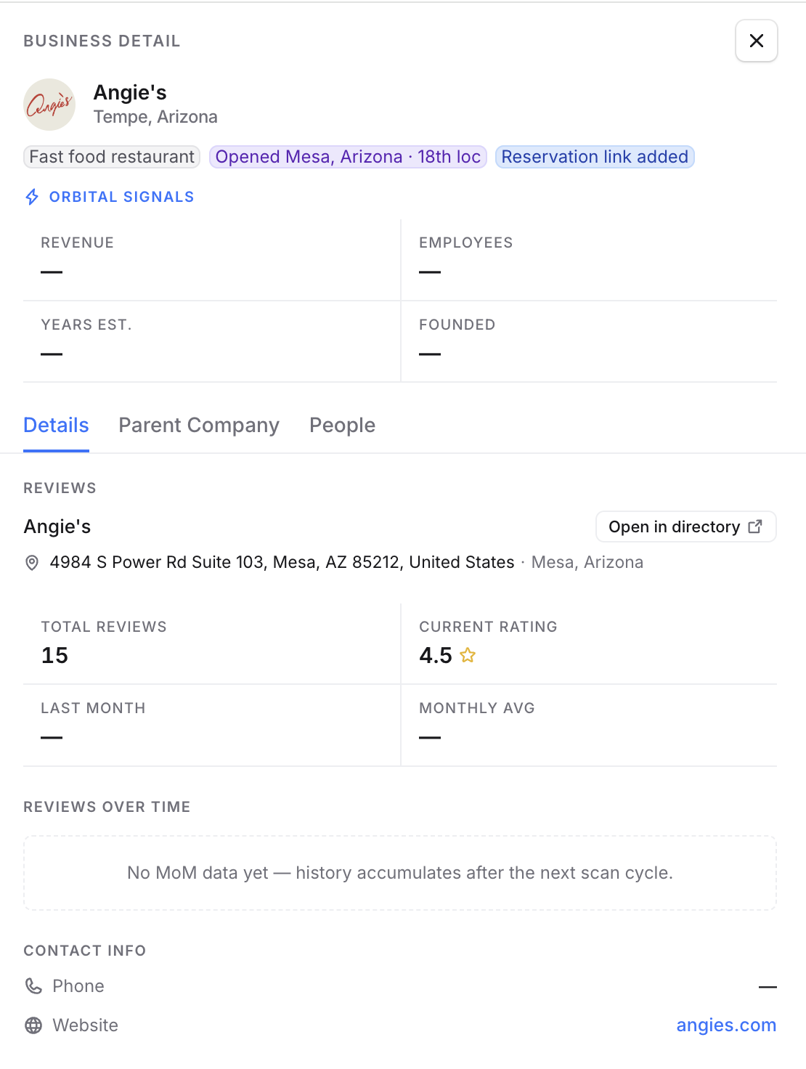Image resolution: width=806 pixels, height=1069 pixels.
Task: Click the Total Reviews count 15
Action: (x=54, y=655)
